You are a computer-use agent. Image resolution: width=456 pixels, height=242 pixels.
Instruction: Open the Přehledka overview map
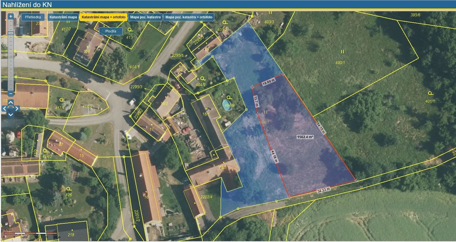click(x=33, y=17)
